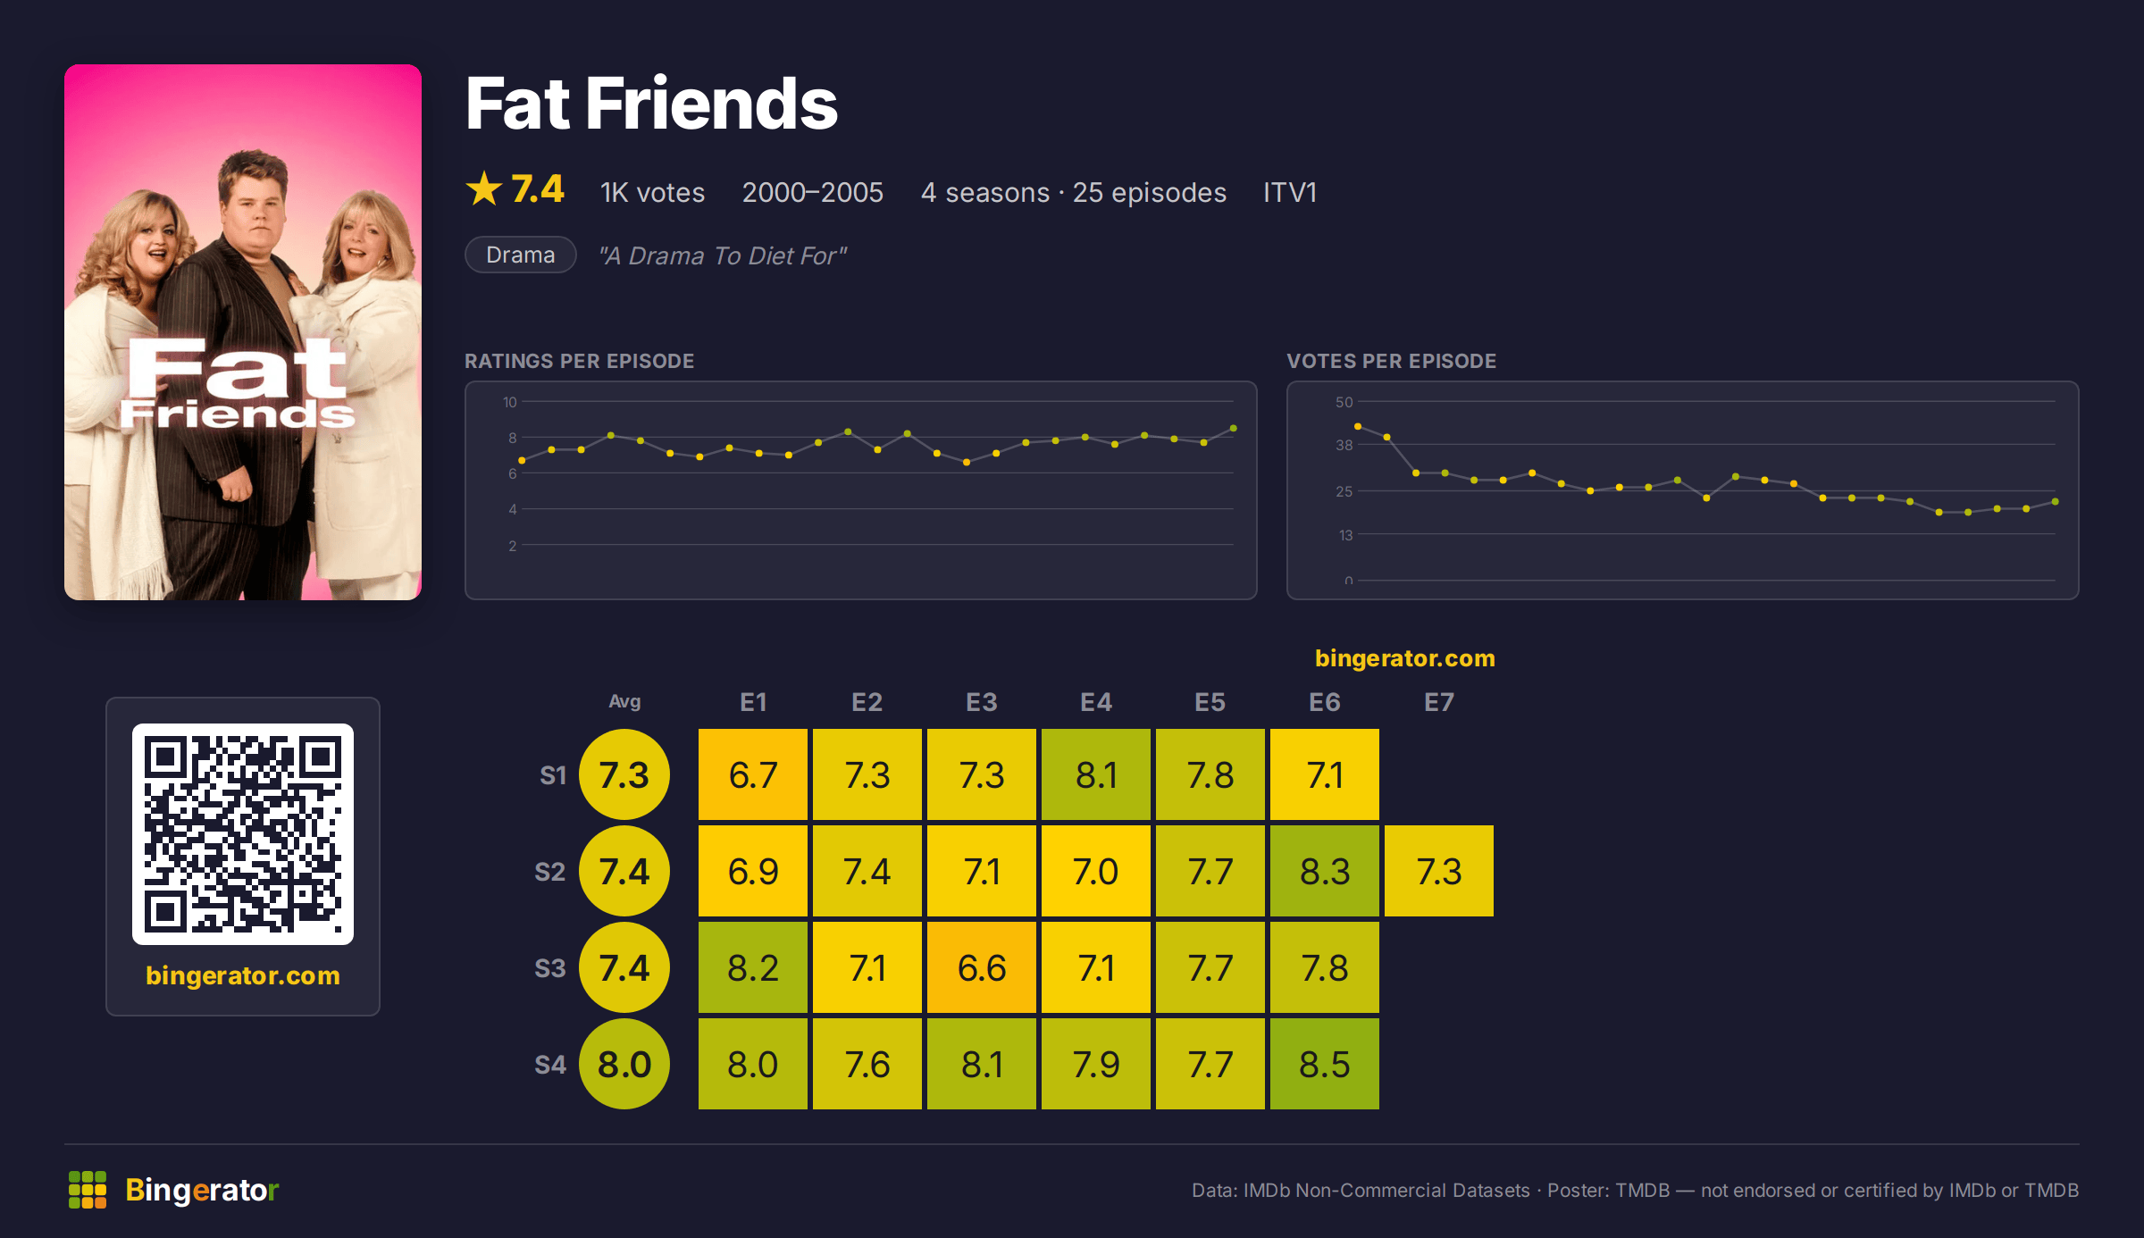
Task: Click the Bingerator grid logo icon
Action: tap(88, 1190)
